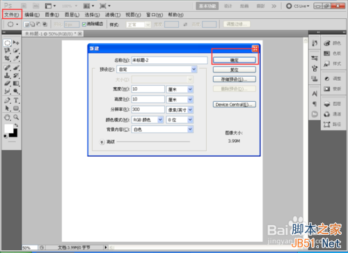Choose the Horizontal Type tool
The width and height of the screenshot is (348, 253).
pyautogui.click(x=16, y=100)
